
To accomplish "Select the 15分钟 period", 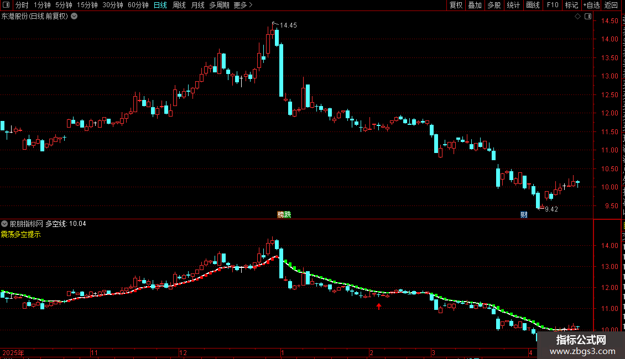I will pos(87,5).
